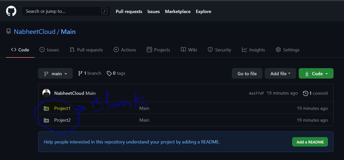Open the 4a1f7df commit hash link
The width and height of the screenshot is (344, 160).
pos(256,93)
